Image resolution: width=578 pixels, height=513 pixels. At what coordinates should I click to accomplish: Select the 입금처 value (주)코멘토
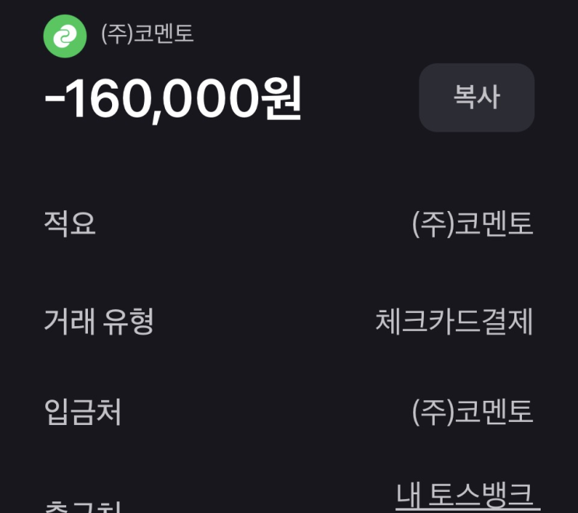point(472,412)
